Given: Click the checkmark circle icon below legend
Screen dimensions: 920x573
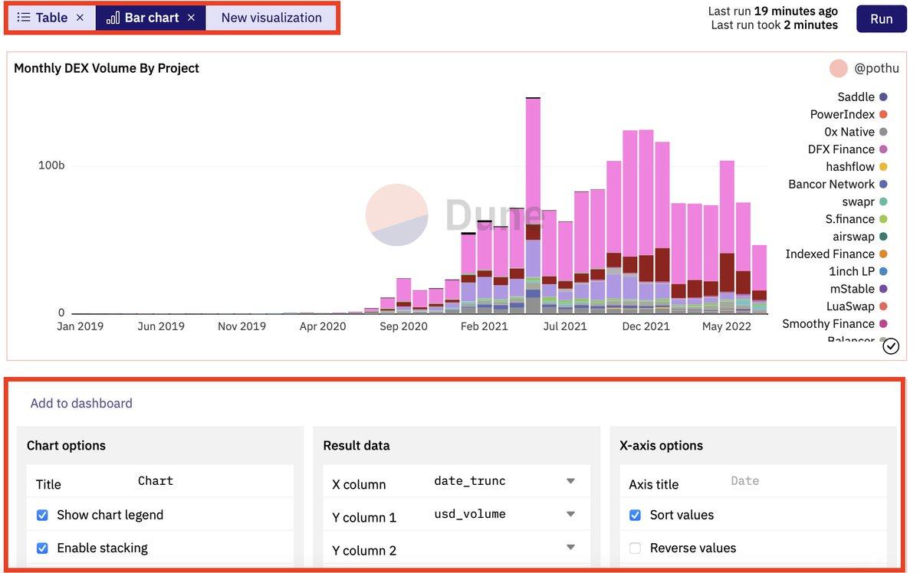Looking at the screenshot, I should (890, 346).
